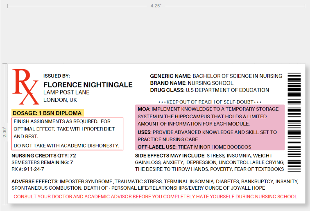Screen dimensions: 310x211
Task: Click the SEMESTERS REMAINING: 7 line
Action: [42, 162]
